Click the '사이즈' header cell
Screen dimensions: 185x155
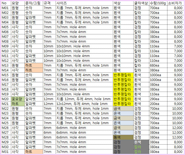pyautogui.click(x=84, y=3)
